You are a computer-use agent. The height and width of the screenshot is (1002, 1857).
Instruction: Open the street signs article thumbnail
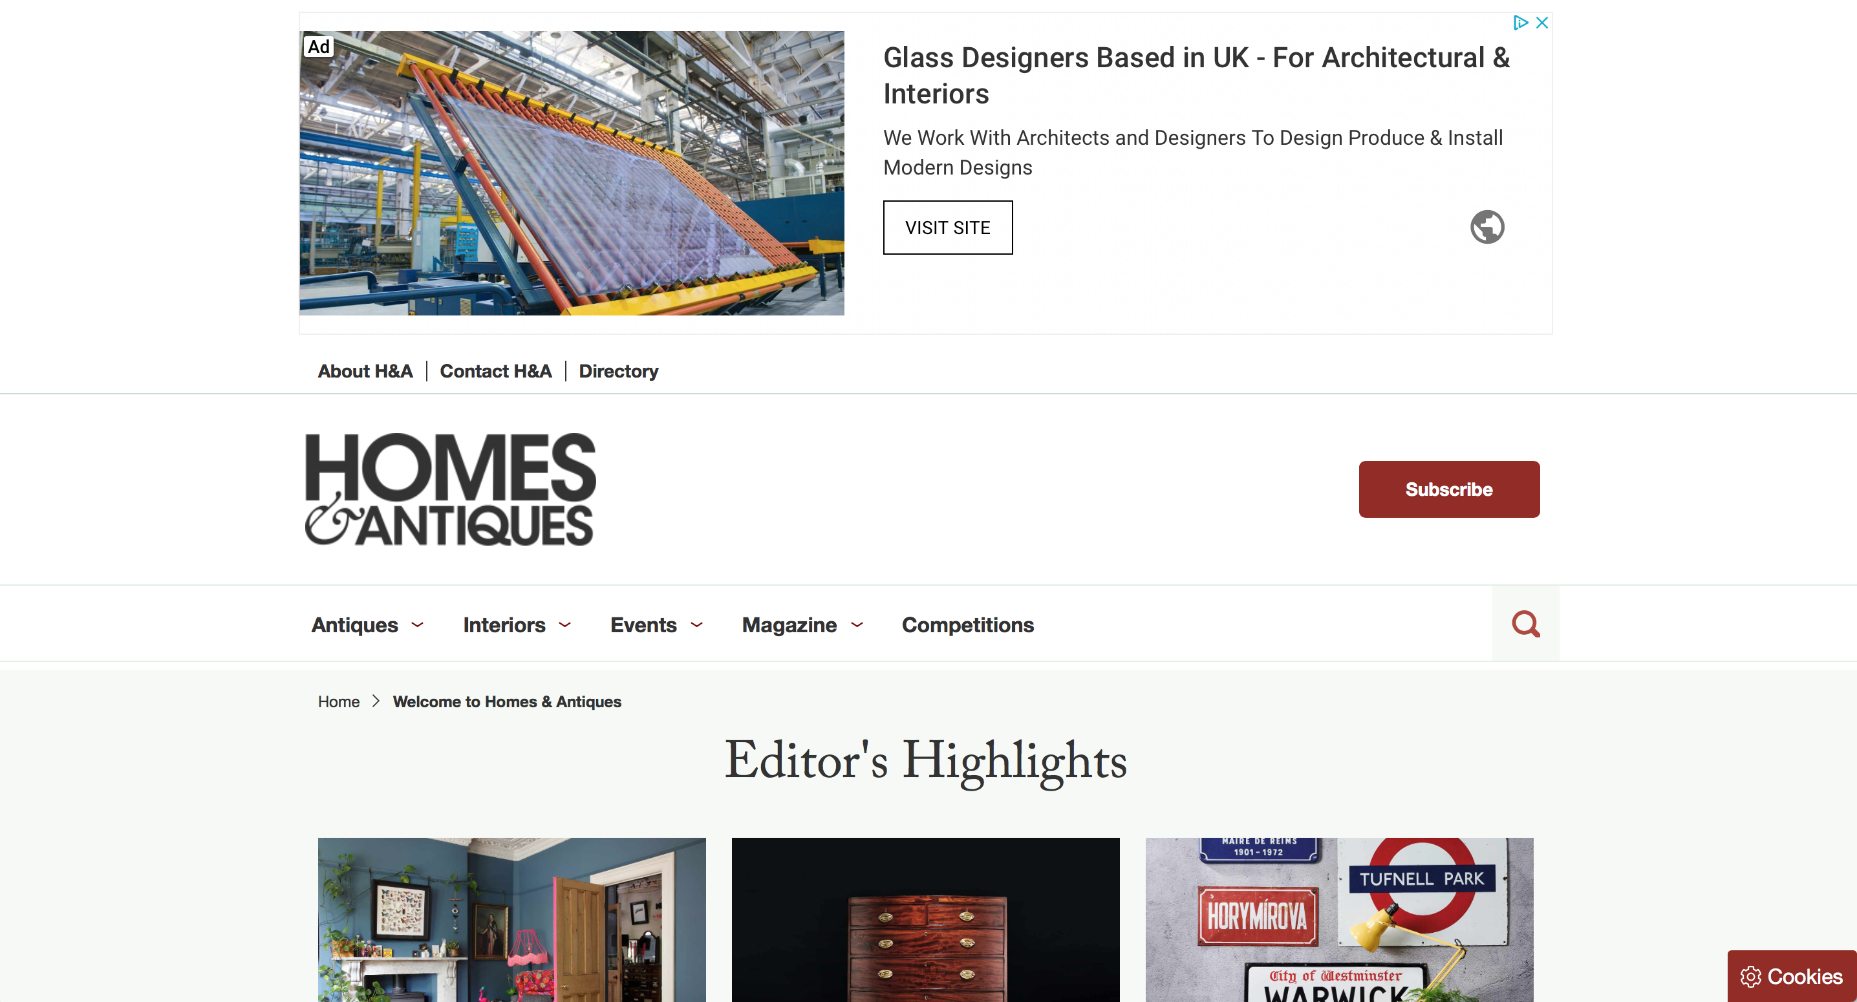coord(1339,920)
